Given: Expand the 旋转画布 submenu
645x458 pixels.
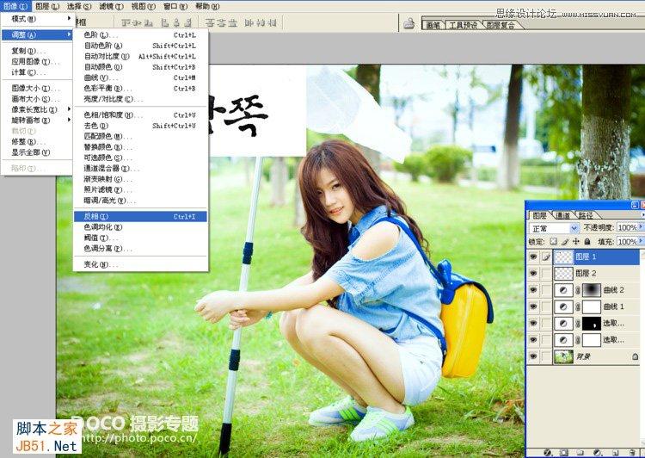Looking at the screenshot, I should pos(37,121).
